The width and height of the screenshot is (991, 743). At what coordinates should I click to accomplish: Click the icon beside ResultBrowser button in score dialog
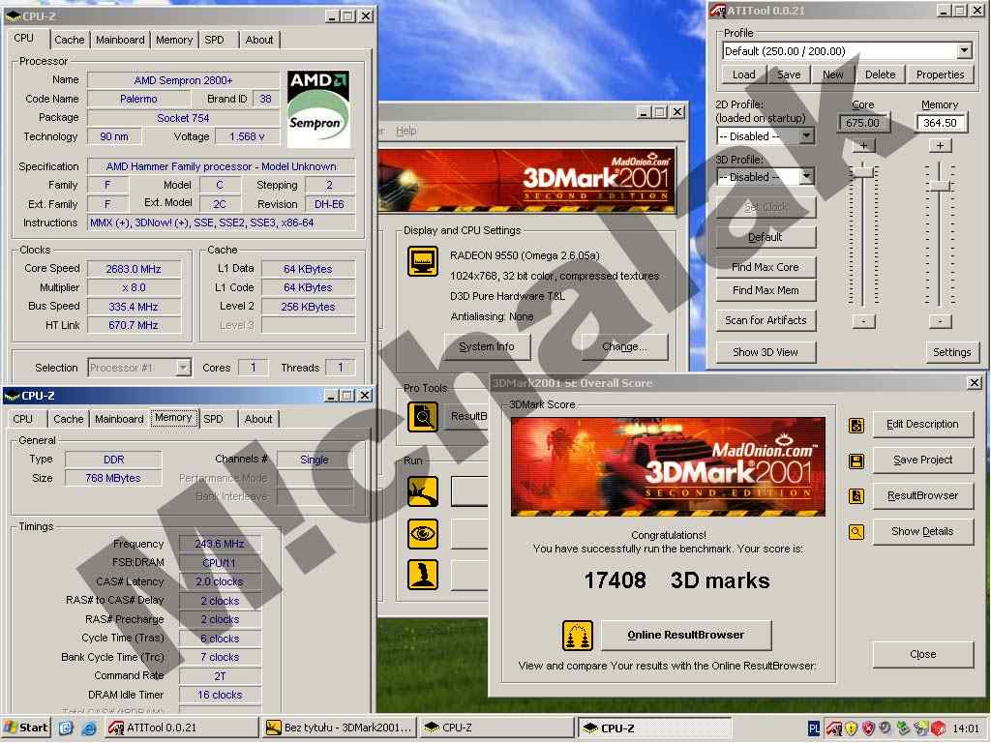(856, 496)
